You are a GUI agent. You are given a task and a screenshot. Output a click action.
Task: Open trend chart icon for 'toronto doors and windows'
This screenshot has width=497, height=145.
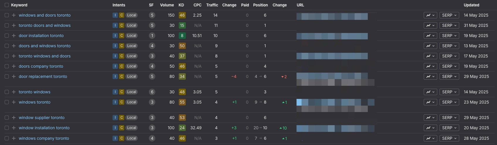coord(430,25)
